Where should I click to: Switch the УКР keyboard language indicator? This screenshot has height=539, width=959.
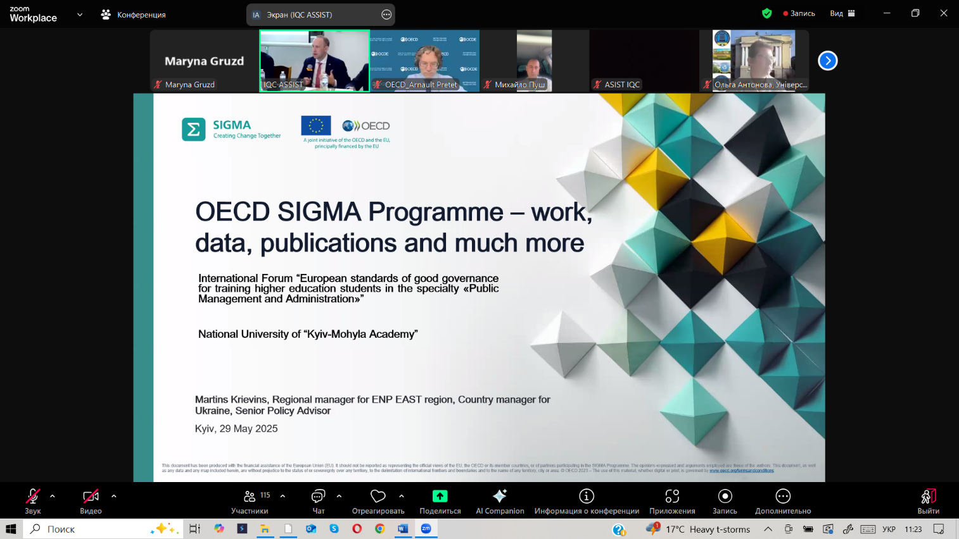(889, 529)
